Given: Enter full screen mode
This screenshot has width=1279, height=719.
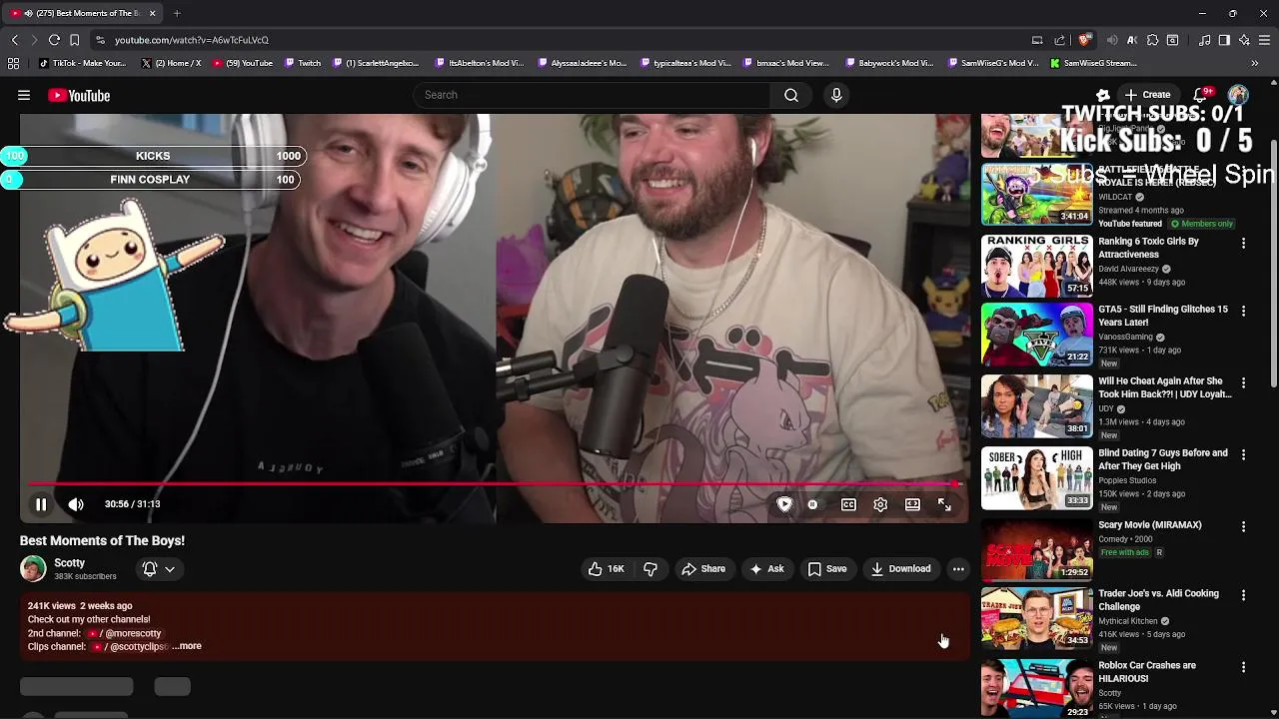Looking at the screenshot, I should tap(944, 504).
